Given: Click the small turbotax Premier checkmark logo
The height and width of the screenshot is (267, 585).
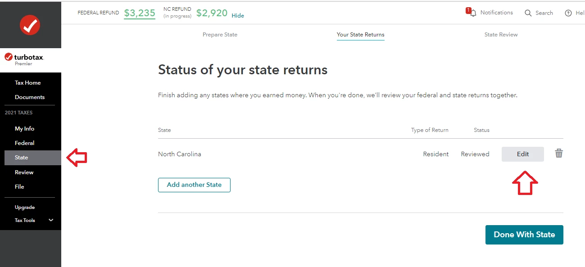Looking at the screenshot, I should click(8, 57).
